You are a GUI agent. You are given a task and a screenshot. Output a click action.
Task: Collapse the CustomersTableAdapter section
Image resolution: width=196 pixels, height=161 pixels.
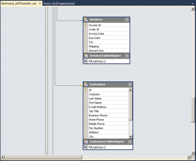tap(130, 142)
